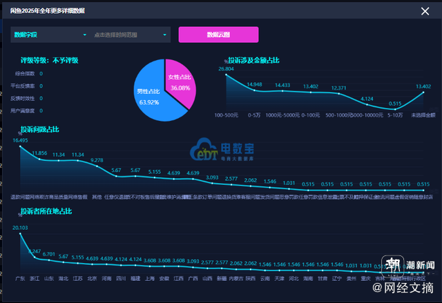
Task: Click the 9.278 point on 投诉问题占比 chart
Action: tap(97, 166)
